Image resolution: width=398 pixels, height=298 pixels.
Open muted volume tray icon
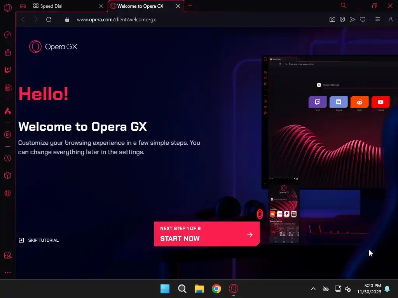click(x=348, y=289)
